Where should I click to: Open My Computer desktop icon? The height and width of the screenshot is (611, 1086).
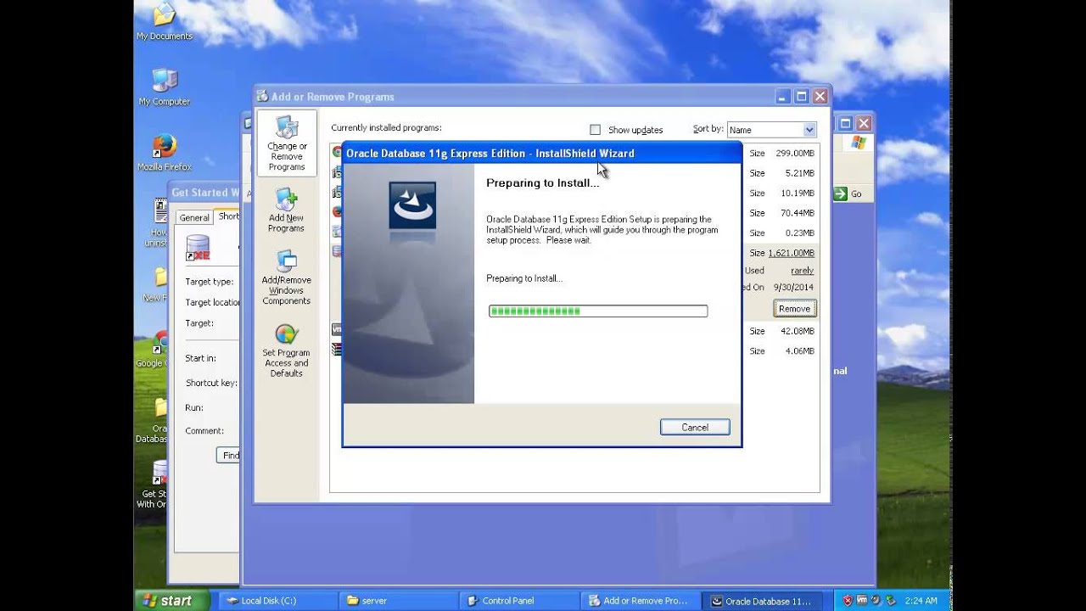165,87
